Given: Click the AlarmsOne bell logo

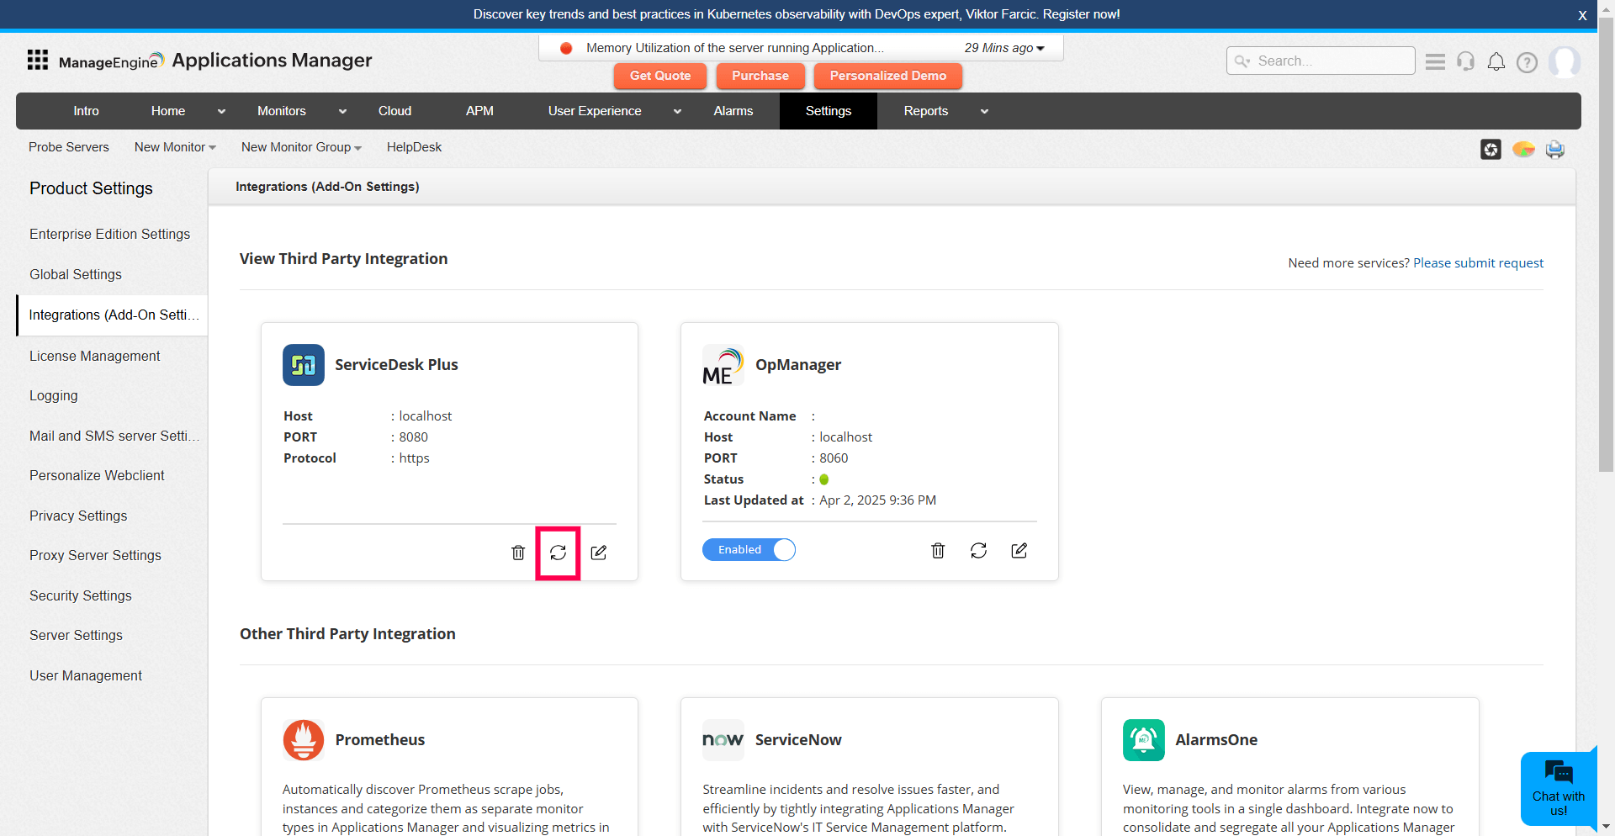Looking at the screenshot, I should pyautogui.click(x=1144, y=740).
